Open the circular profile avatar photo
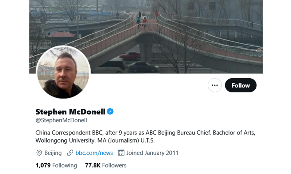The height and width of the screenshot is (174, 291). coord(63,72)
